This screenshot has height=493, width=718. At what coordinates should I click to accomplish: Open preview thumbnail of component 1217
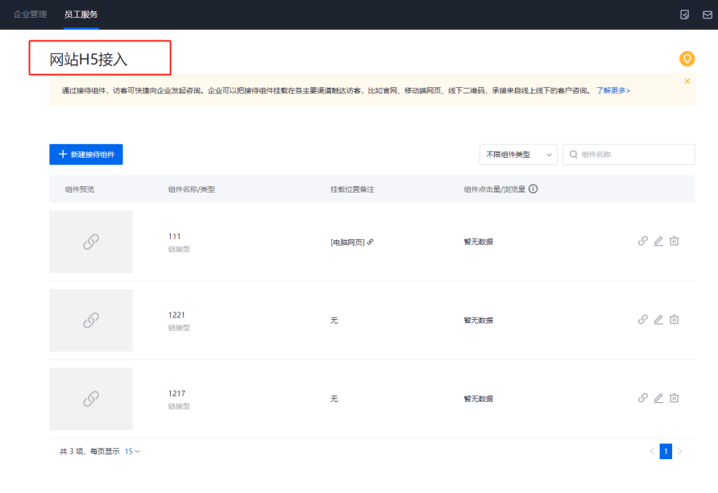(x=91, y=399)
